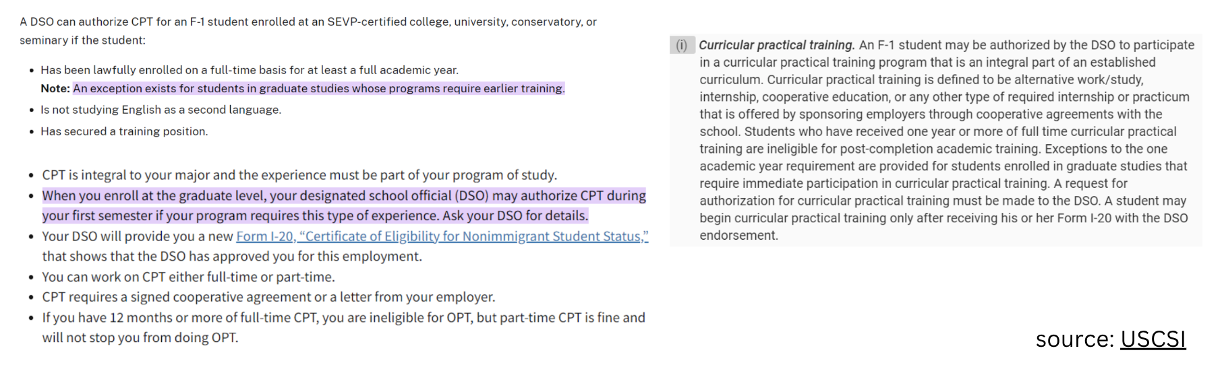1222x365 pixels.
Task: Click the (i) paragraph marker
Action: [681, 45]
